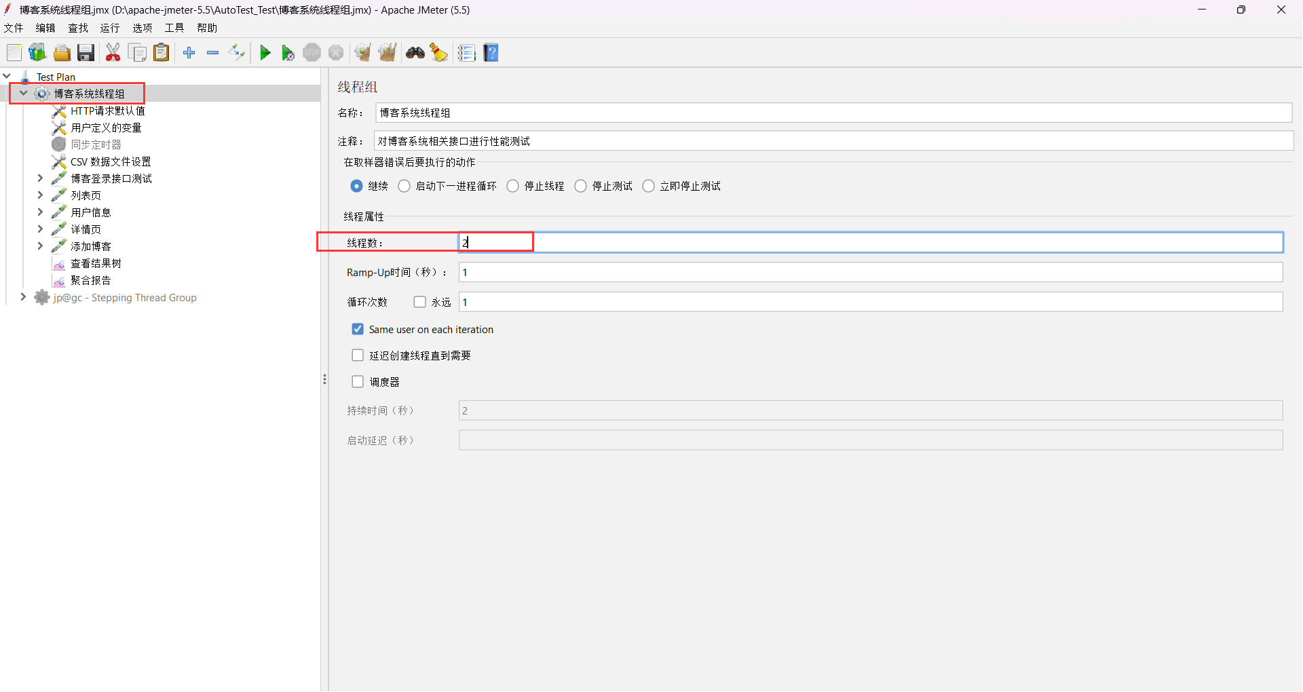This screenshot has height=692, width=1303.
Task: Select 停止线程 radio button
Action: [x=513, y=186]
